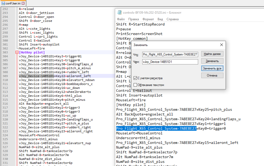
Task: Click 'Underscore=thtl_minus' line in Notepad
Action: [138, 138]
